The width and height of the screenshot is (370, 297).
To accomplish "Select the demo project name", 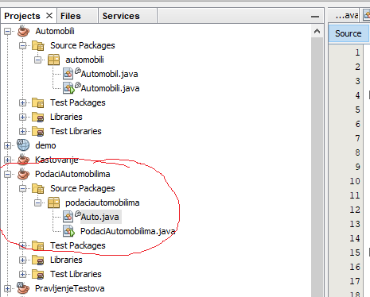I will tap(45, 145).
